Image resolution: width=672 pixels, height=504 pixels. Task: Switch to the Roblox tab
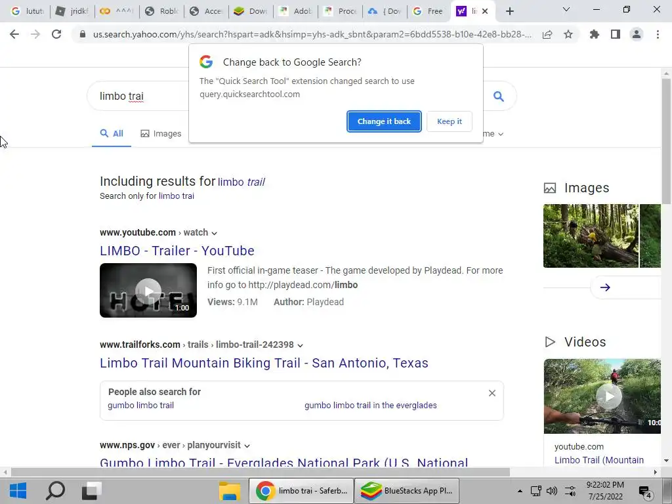(161, 12)
